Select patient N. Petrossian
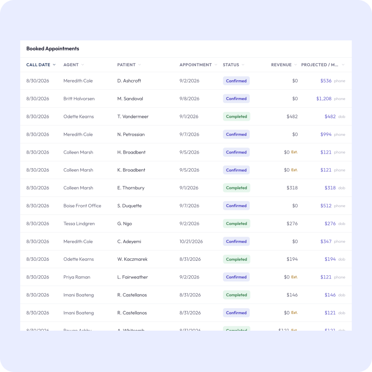This screenshot has height=372, width=372. click(131, 134)
